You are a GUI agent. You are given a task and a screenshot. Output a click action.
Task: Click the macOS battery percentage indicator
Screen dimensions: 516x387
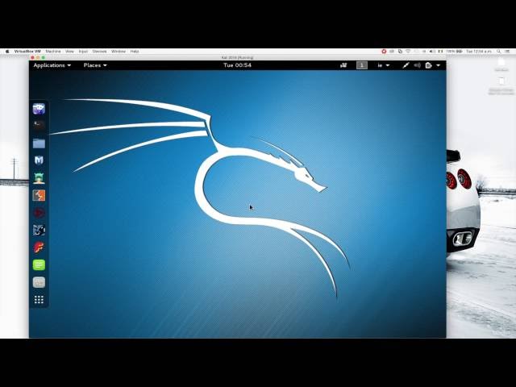pyautogui.click(x=455, y=52)
